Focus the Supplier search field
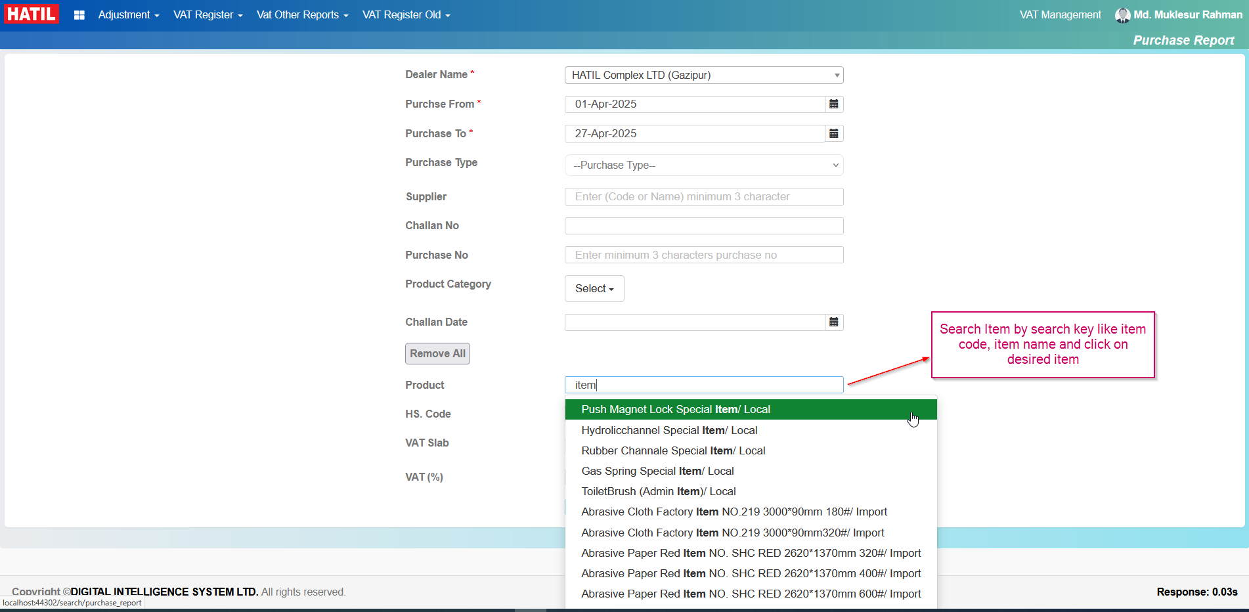 coord(704,197)
